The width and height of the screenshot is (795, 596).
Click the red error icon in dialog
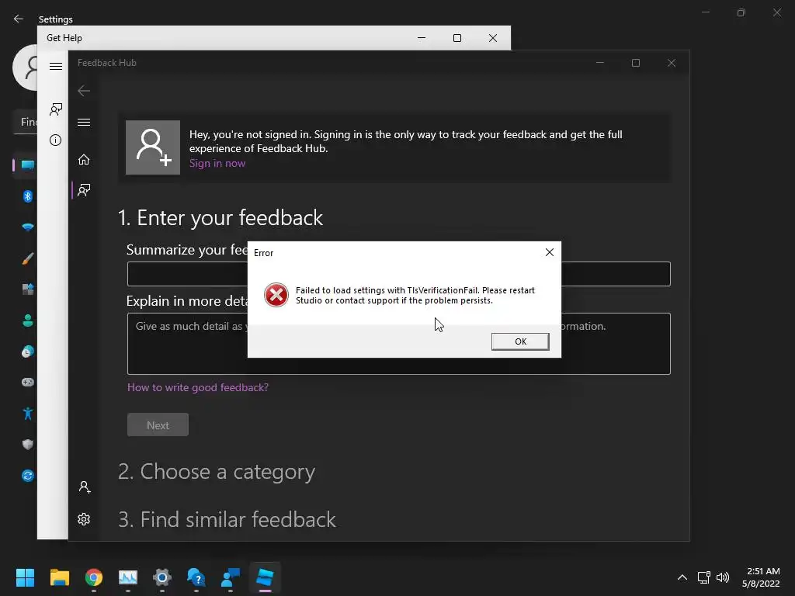276,295
